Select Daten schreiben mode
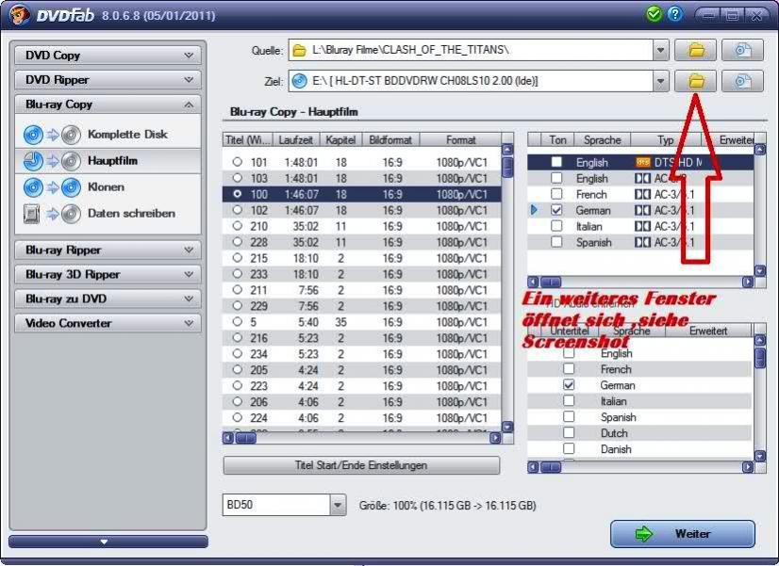The image size is (779, 566). coord(108,213)
